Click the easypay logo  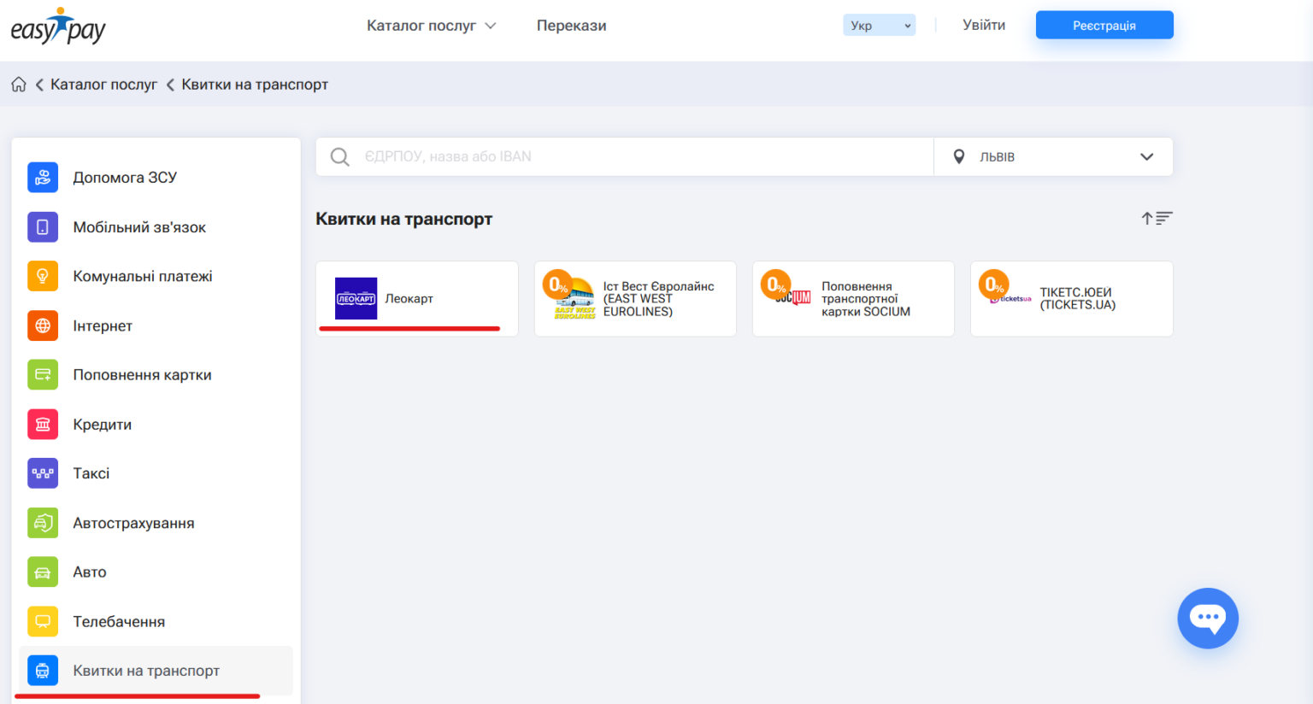coord(58,26)
